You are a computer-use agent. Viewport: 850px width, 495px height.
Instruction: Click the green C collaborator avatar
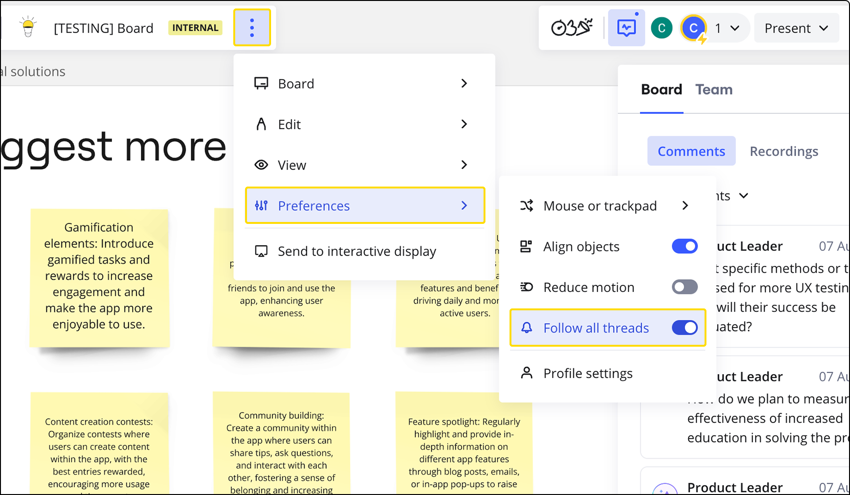coord(661,28)
